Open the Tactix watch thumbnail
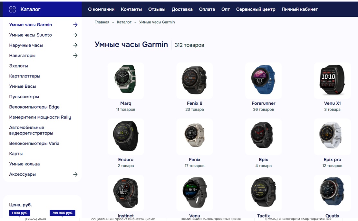Image resolution: width=358 pixels, height=221 pixels. click(x=263, y=193)
